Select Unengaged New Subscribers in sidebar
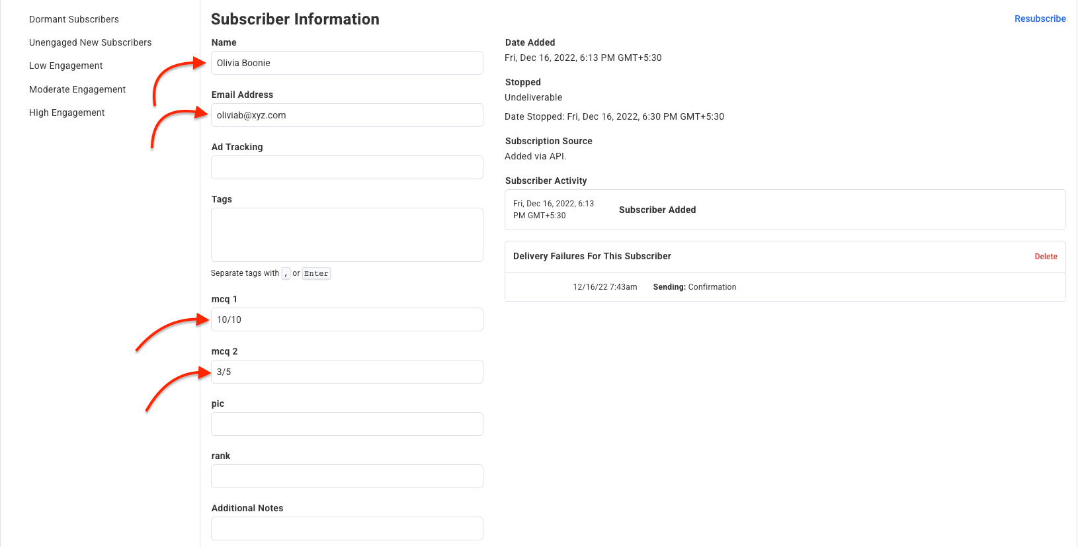Image resolution: width=1078 pixels, height=547 pixels. pyautogui.click(x=90, y=42)
